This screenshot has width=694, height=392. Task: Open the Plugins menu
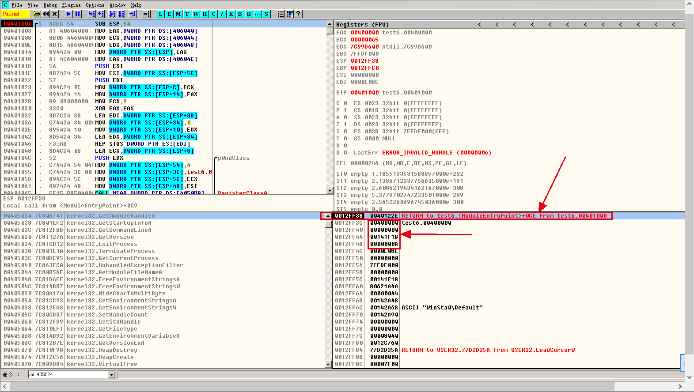(x=71, y=5)
